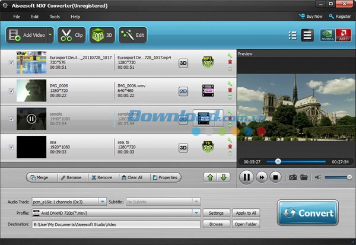Image resolution: width=356 pixels, height=245 pixels.
Task: Toggle 3D button on Eurosport row
Action: coord(183,63)
